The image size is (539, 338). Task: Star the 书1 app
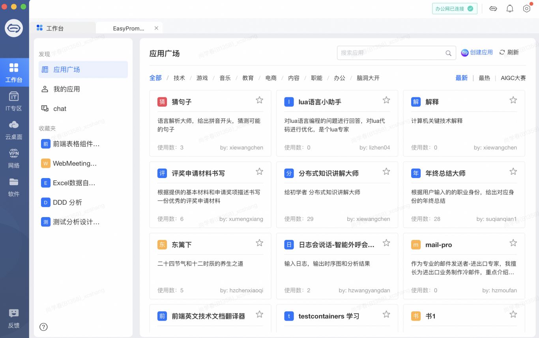(x=513, y=314)
